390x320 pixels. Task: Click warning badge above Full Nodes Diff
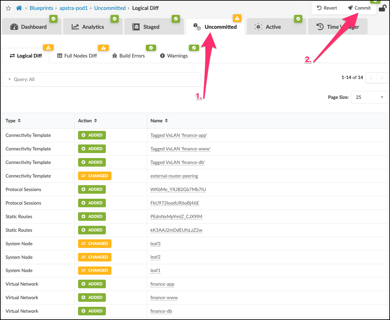(x=103, y=48)
